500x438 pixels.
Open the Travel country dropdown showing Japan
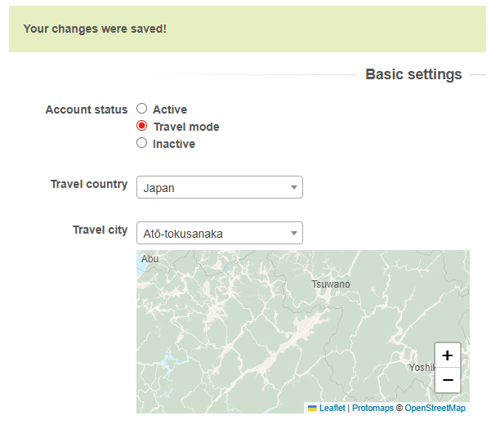[x=219, y=188]
